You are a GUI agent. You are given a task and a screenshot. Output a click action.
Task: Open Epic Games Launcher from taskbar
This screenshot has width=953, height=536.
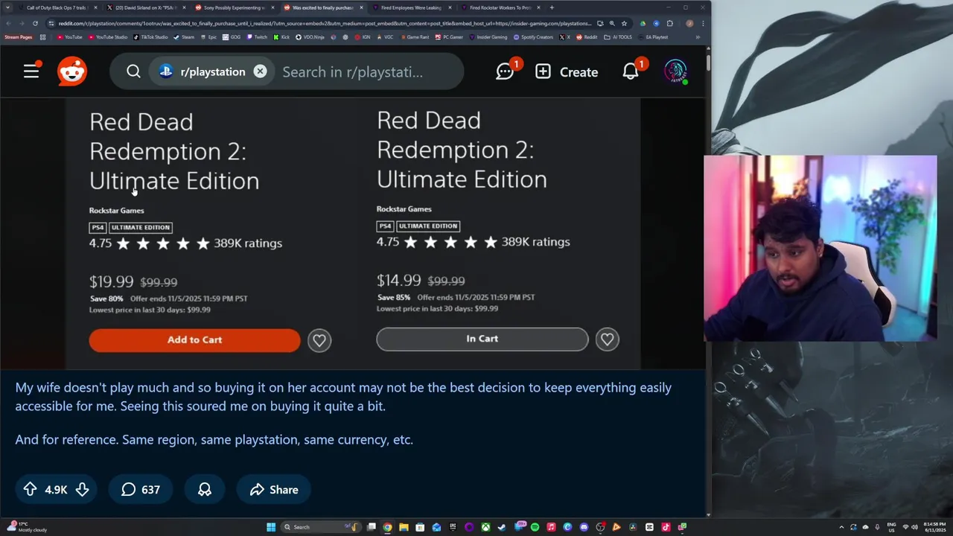pos(453,527)
